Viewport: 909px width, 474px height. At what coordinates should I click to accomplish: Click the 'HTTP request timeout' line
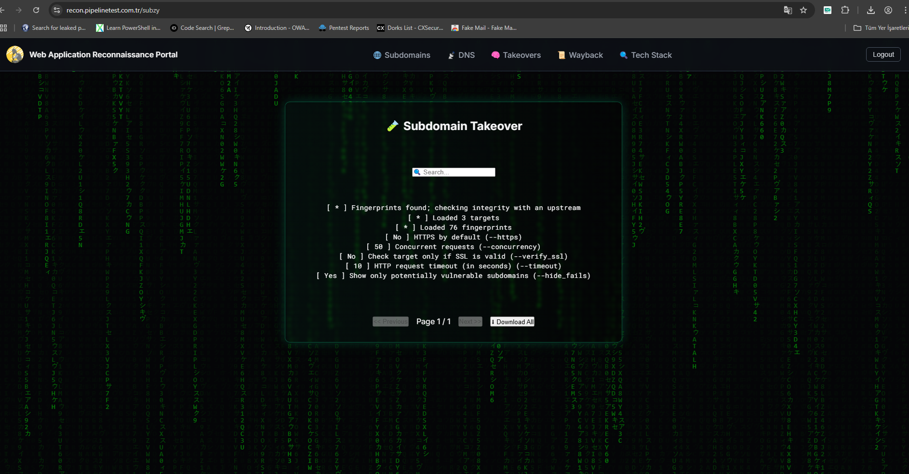(x=454, y=266)
